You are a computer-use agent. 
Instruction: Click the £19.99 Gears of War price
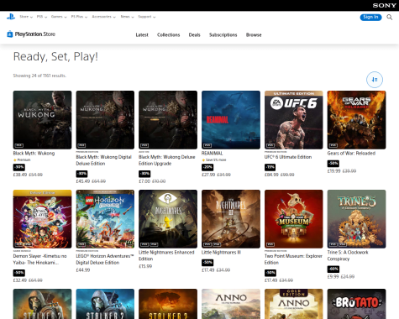point(333,171)
